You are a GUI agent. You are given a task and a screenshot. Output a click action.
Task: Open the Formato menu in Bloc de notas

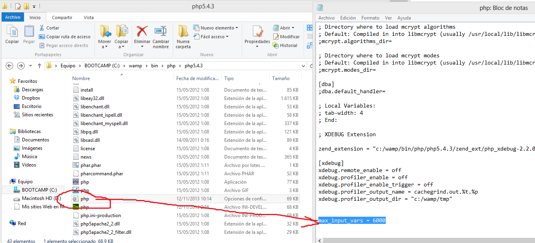click(x=370, y=18)
